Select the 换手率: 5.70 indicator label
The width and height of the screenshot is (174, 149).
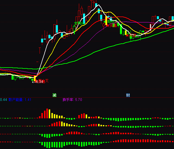72,100
